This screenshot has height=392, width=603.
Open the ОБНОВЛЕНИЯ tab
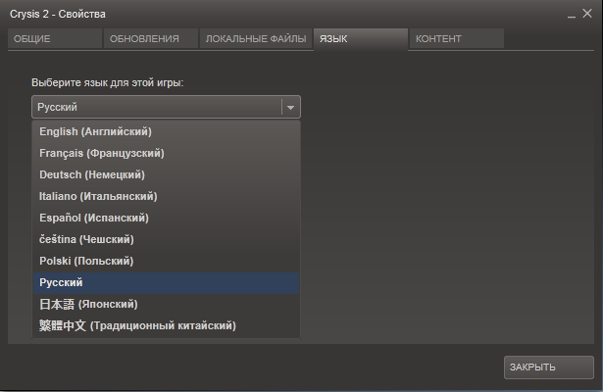(150, 38)
